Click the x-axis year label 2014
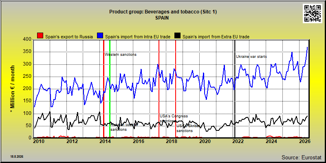 105,141
